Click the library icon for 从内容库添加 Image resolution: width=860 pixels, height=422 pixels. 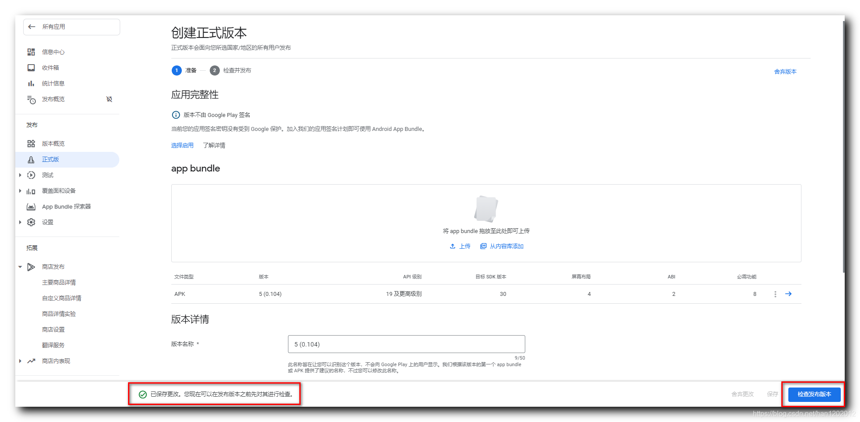pyautogui.click(x=483, y=246)
